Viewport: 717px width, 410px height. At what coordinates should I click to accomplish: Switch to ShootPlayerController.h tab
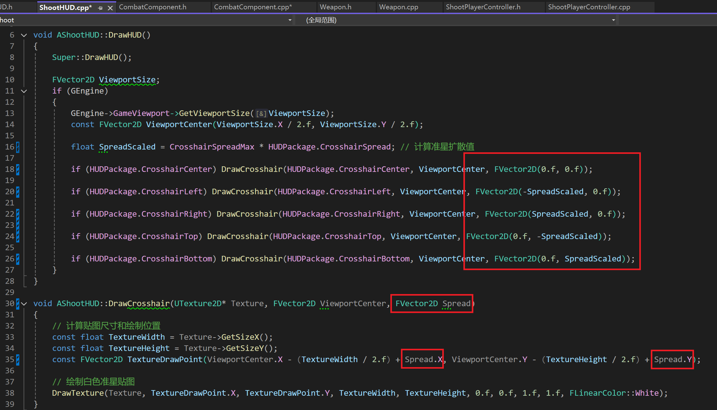pos(483,7)
